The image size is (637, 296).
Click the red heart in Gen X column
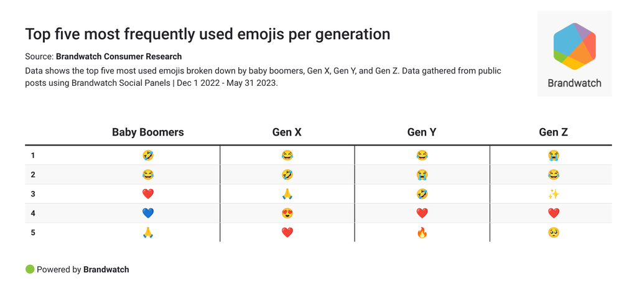287,233
